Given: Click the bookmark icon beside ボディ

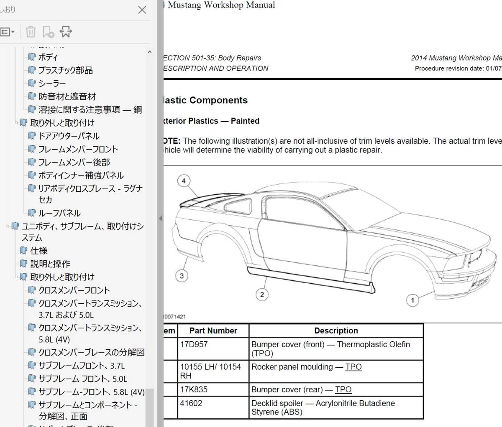Looking at the screenshot, I should [x=32, y=57].
